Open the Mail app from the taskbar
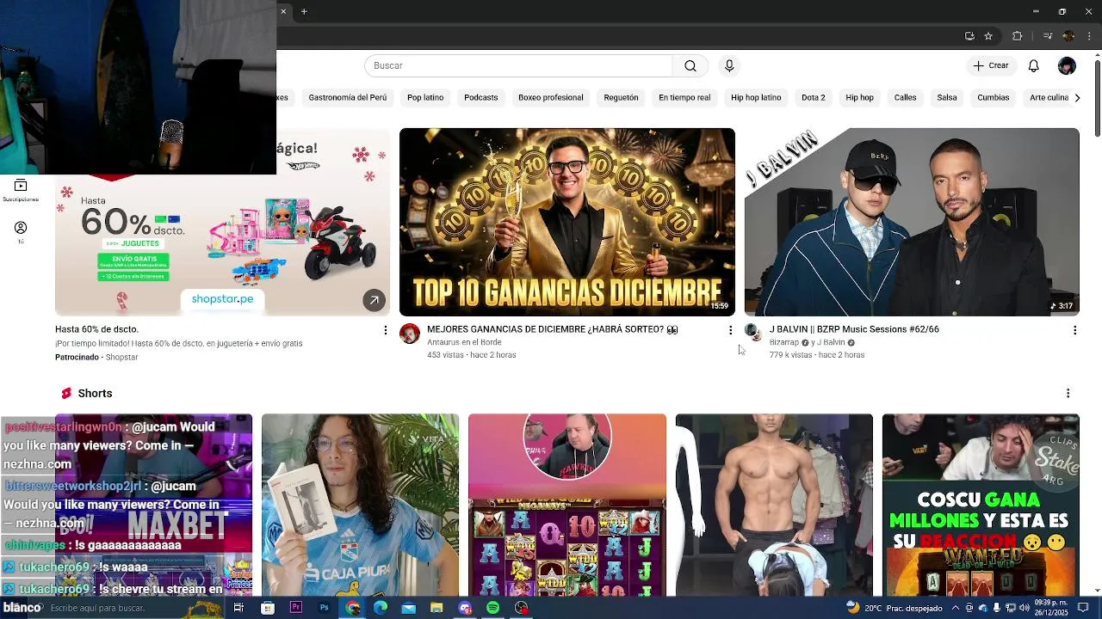 409,608
